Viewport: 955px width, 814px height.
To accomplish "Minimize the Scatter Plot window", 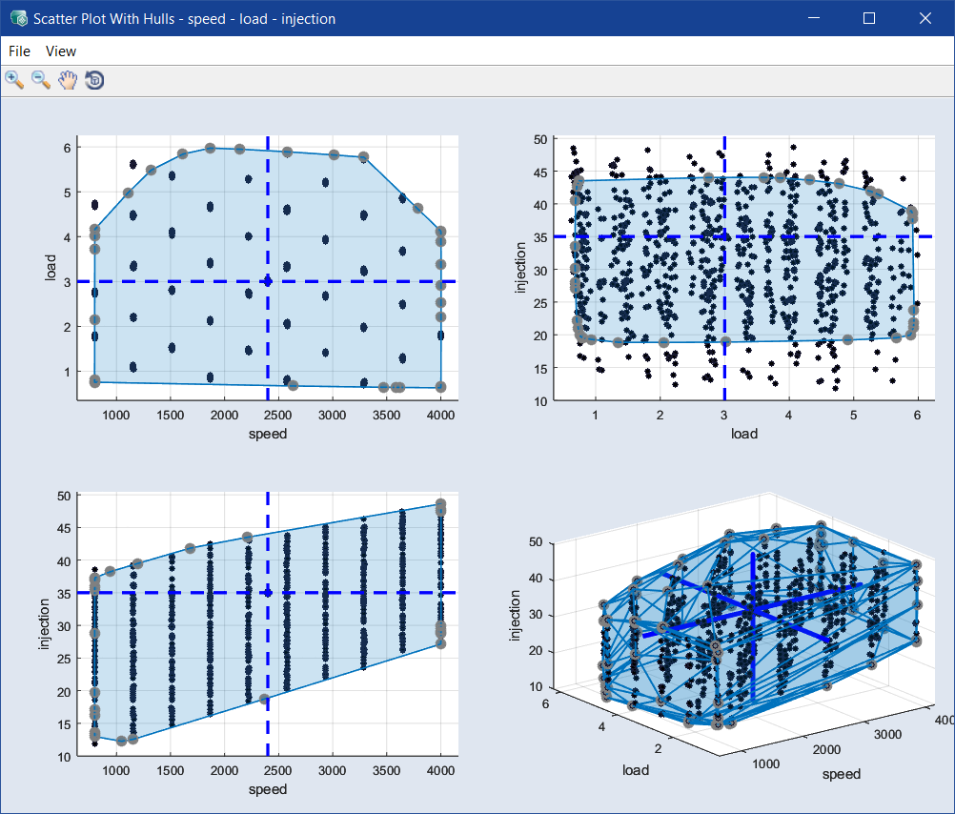I will click(x=813, y=18).
